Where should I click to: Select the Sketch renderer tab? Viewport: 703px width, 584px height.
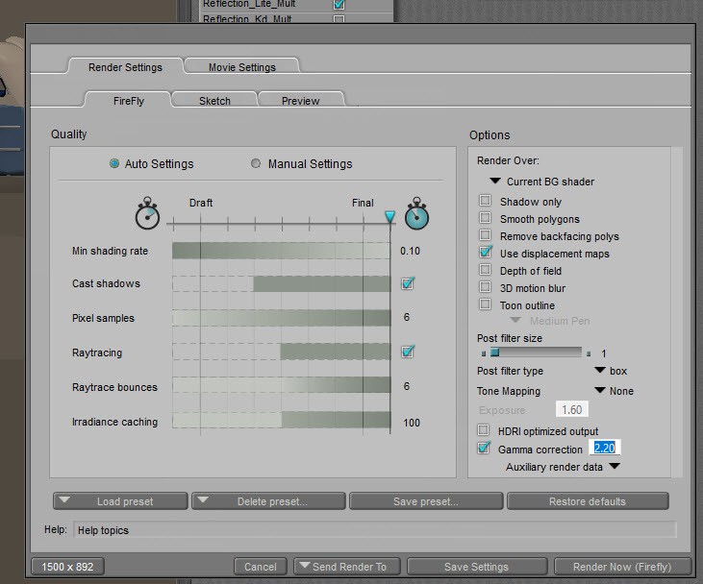[x=214, y=100]
